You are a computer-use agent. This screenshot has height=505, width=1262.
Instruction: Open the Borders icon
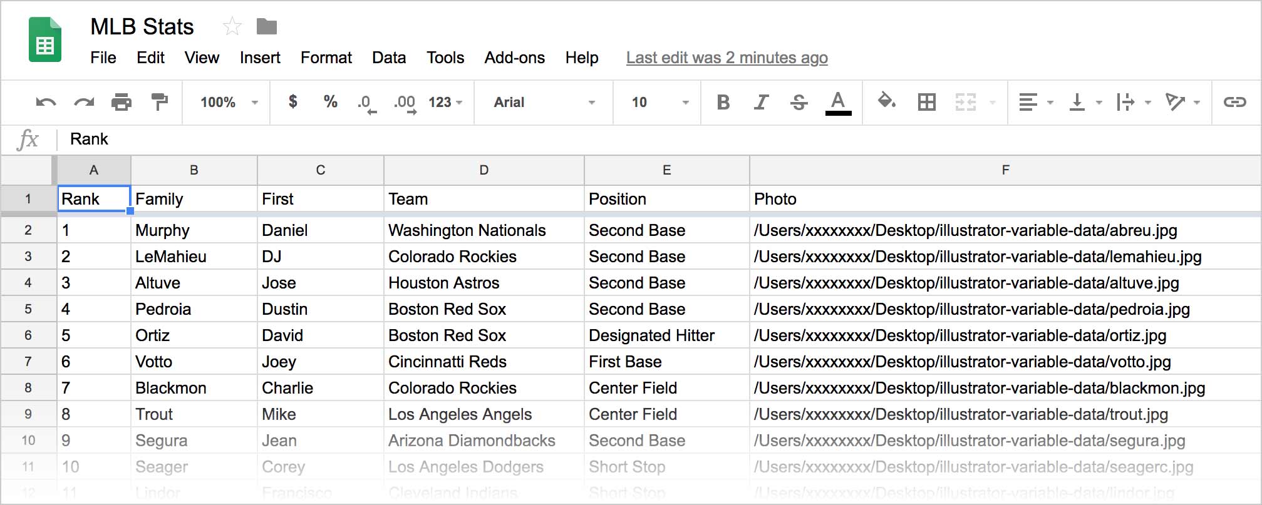point(926,102)
